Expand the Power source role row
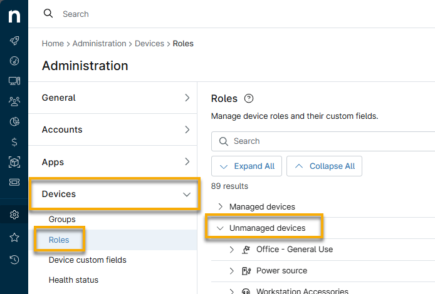This screenshot has width=435, height=294. coord(232,271)
